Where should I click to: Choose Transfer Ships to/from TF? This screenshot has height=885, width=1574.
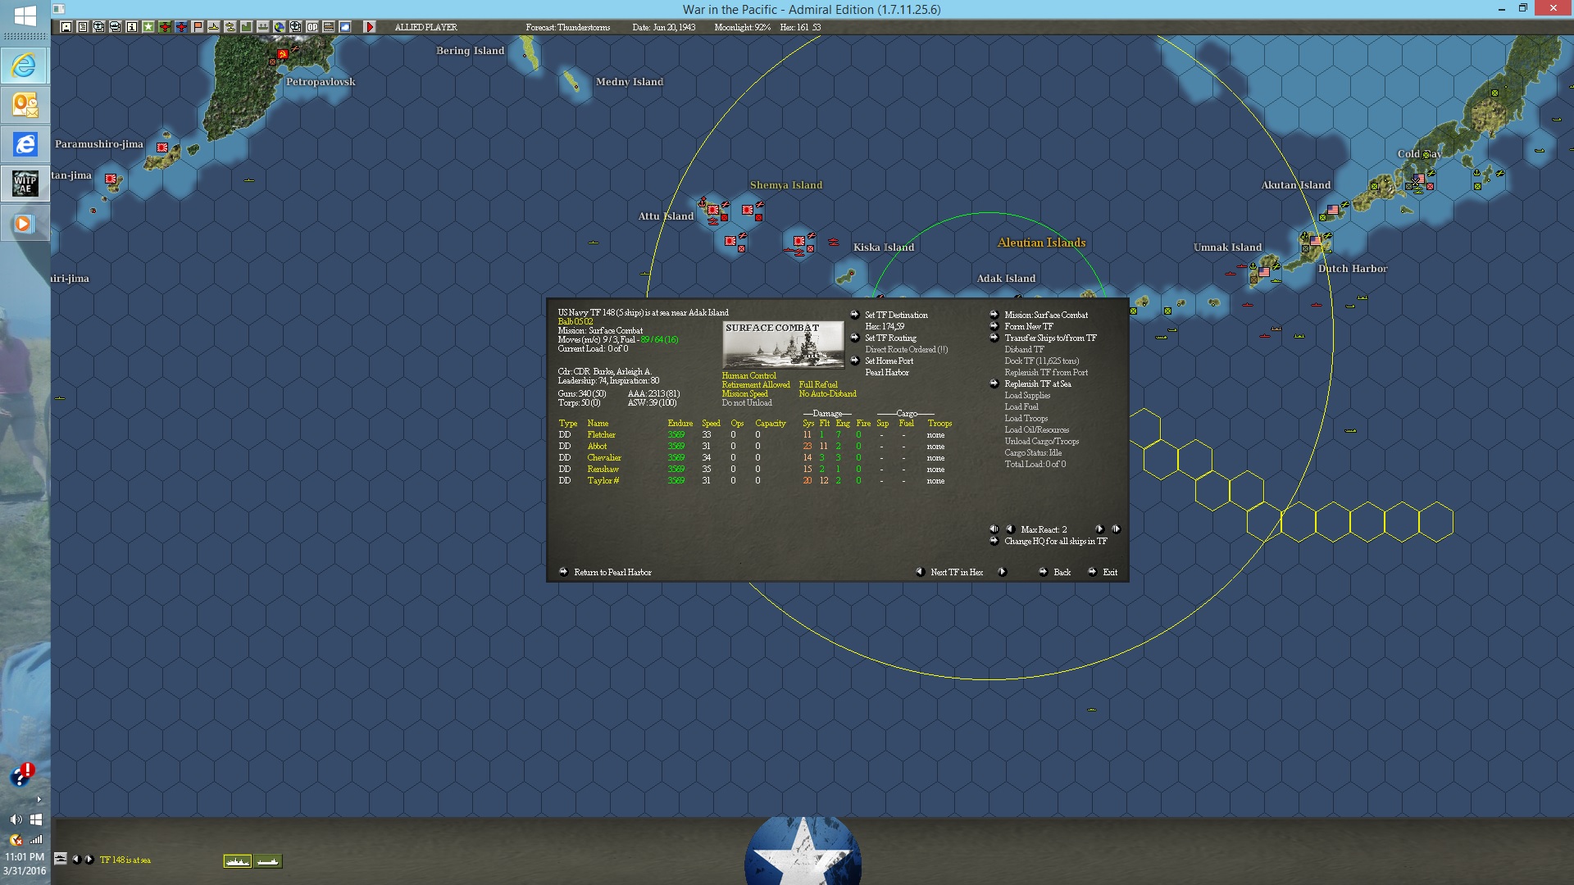pos(1050,338)
